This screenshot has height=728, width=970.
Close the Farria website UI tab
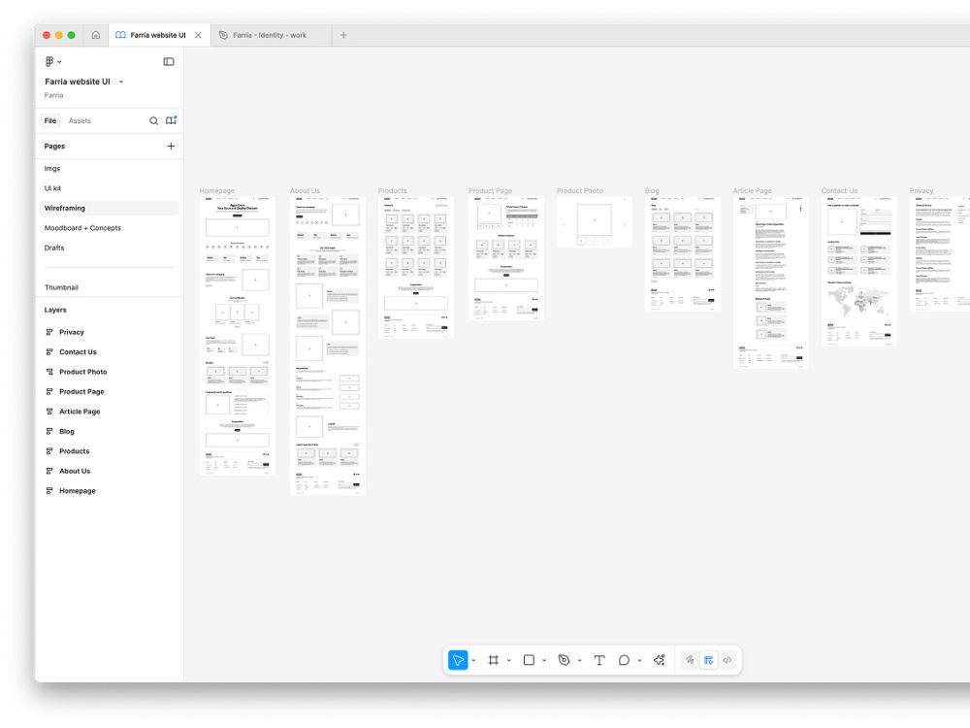(198, 35)
